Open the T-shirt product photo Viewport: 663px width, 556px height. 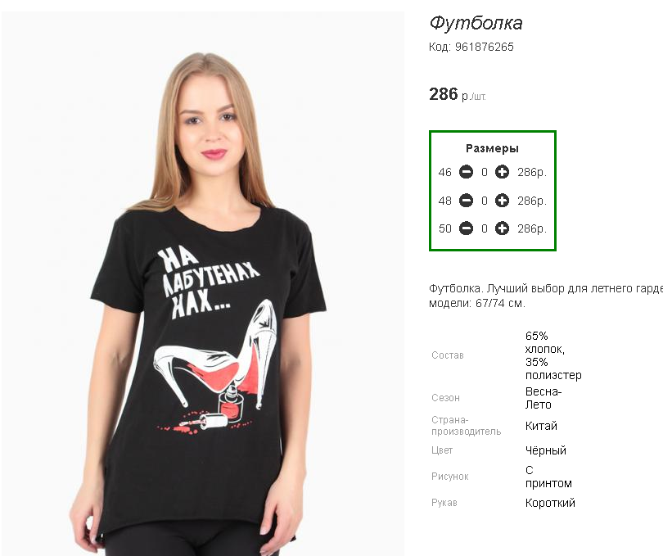pos(203,283)
